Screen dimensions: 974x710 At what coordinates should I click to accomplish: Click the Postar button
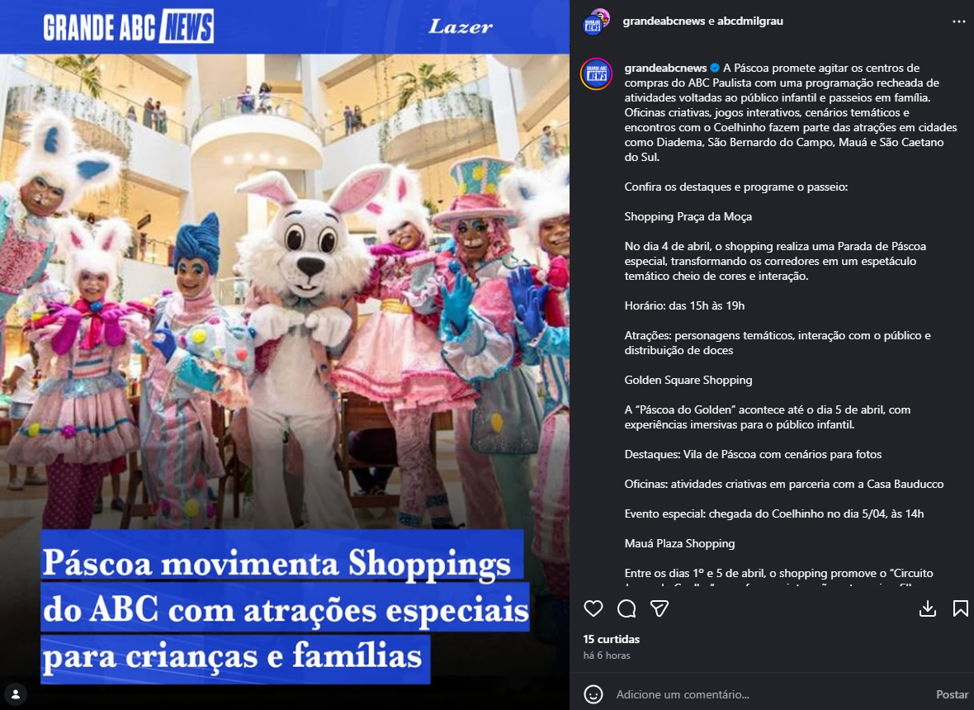[x=953, y=694]
